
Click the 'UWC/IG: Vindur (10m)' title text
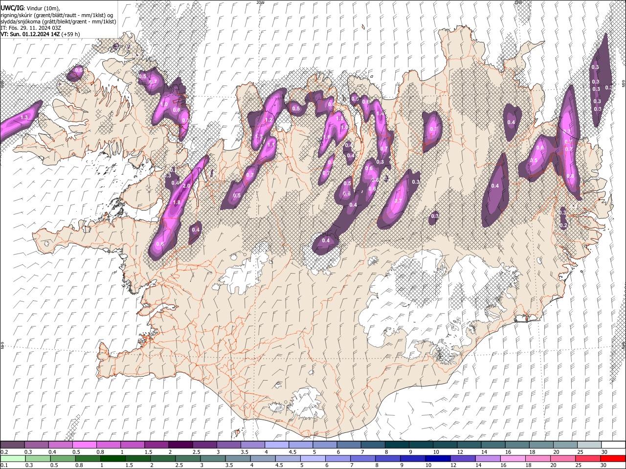30,8
